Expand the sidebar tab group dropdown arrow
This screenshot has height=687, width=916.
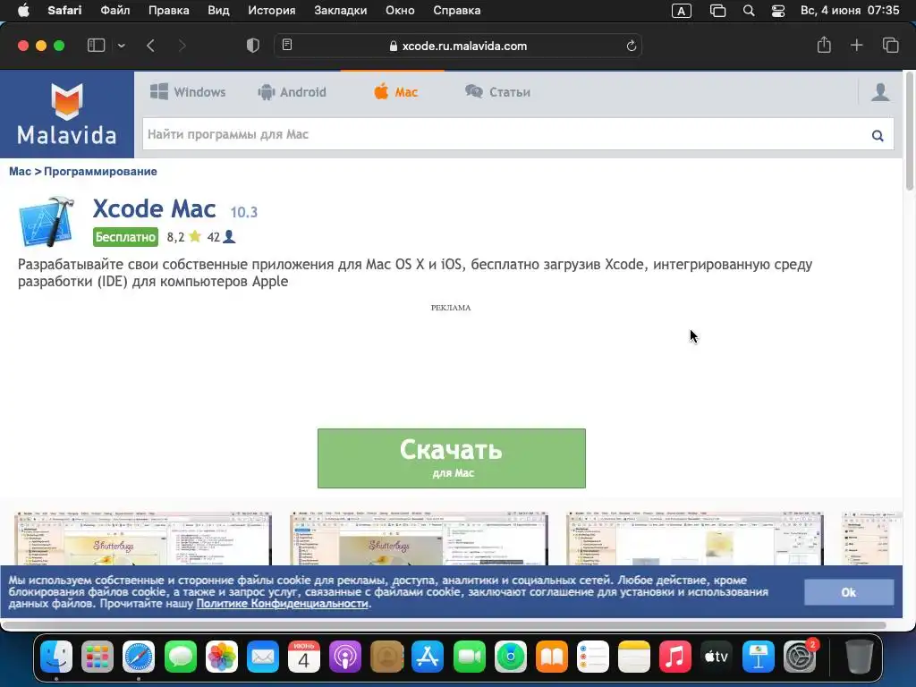click(x=121, y=46)
